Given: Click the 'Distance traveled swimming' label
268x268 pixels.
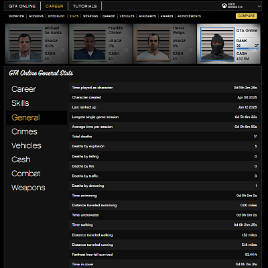Looking at the screenshot, I should (94, 205).
